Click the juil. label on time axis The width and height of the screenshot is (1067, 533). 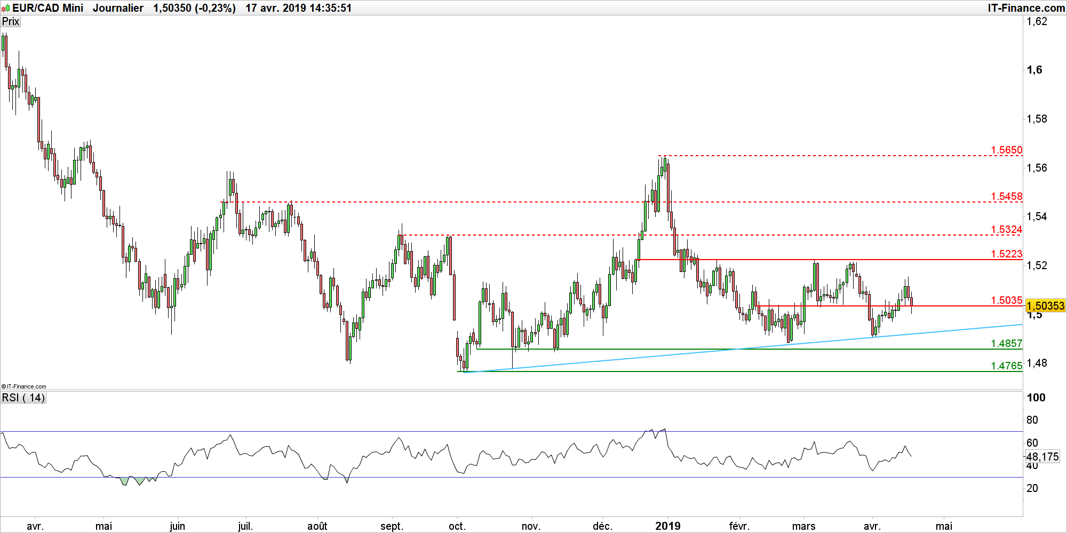[245, 526]
